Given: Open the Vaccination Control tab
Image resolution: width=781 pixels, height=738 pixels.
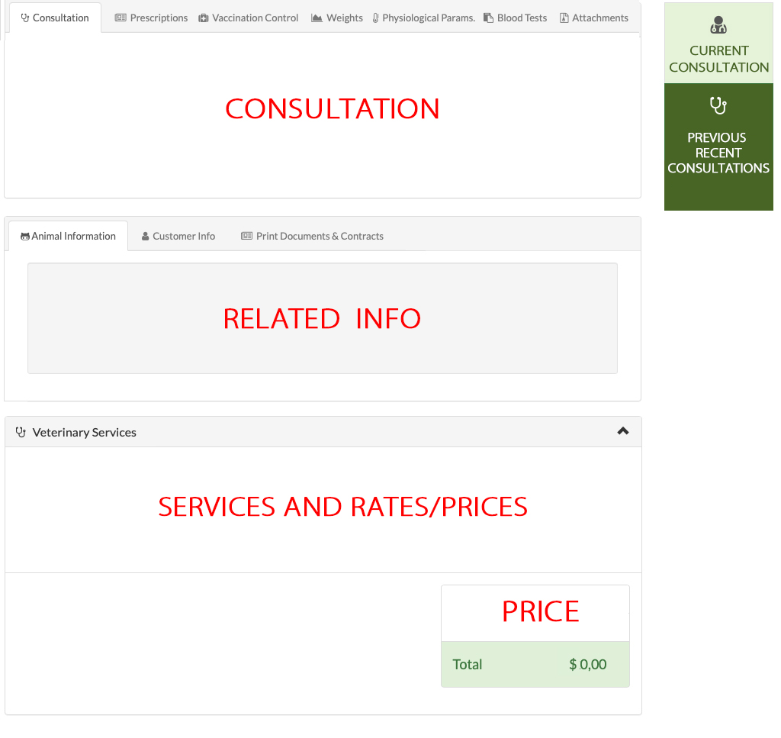Looking at the screenshot, I should coord(248,18).
